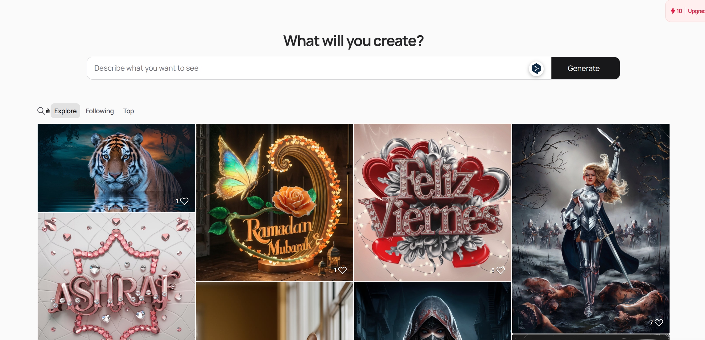Click the lightning bolt credits icon

point(673,11)
